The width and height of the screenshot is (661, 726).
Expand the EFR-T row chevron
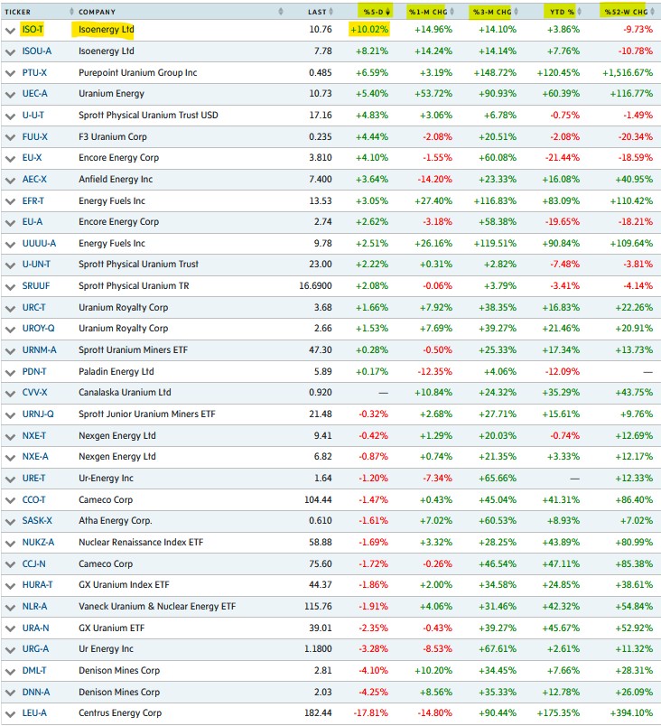point(10,202)
